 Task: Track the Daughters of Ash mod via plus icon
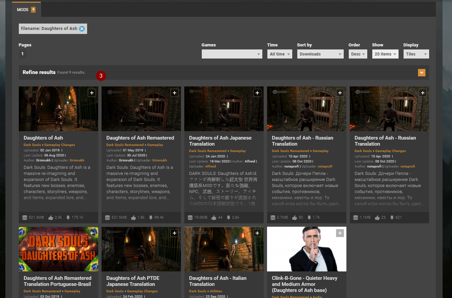pos(92,93)
